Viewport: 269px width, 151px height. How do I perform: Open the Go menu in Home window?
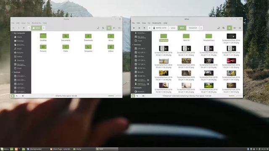29,23
